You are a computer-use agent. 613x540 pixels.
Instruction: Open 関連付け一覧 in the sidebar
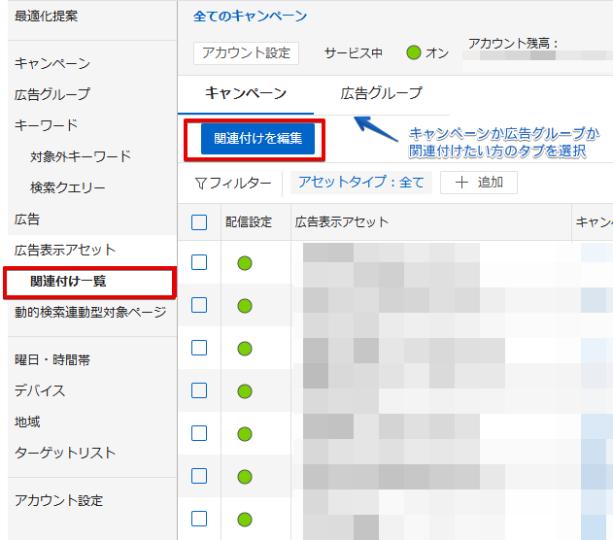point(68,282)
